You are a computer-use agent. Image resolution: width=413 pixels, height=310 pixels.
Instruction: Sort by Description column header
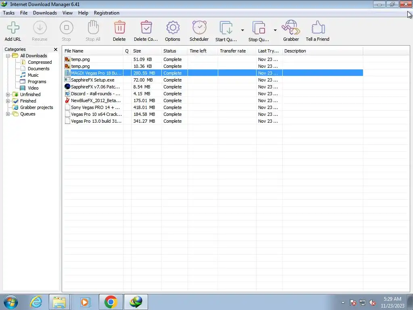pos(323,51)
